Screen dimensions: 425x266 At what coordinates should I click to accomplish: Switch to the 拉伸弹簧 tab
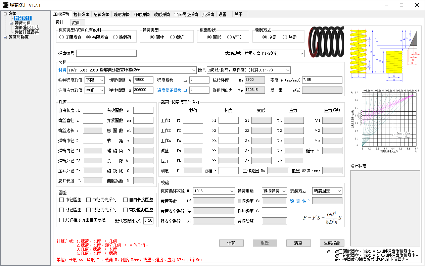point(81,14)
